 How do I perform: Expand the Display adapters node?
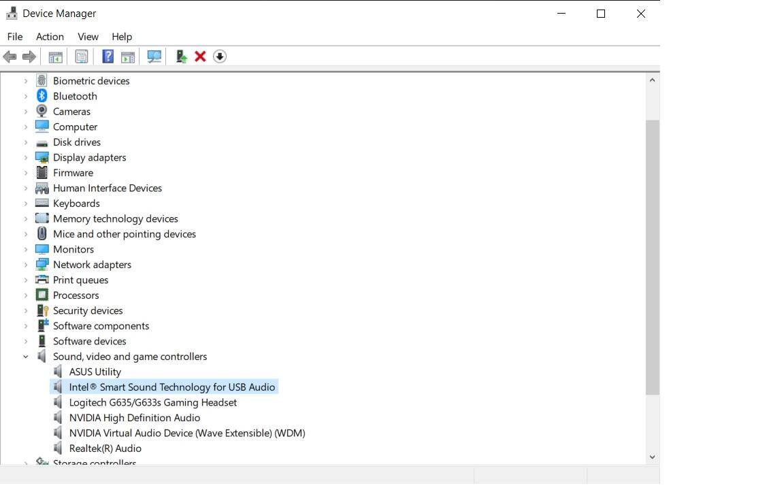26,157
